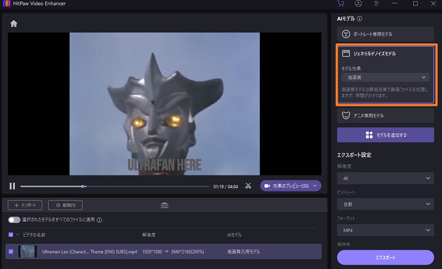Image resolution: width=442 pixels, height=269 pixels.
Task: Open the hamburger menu in title bar
Action: 376,4
